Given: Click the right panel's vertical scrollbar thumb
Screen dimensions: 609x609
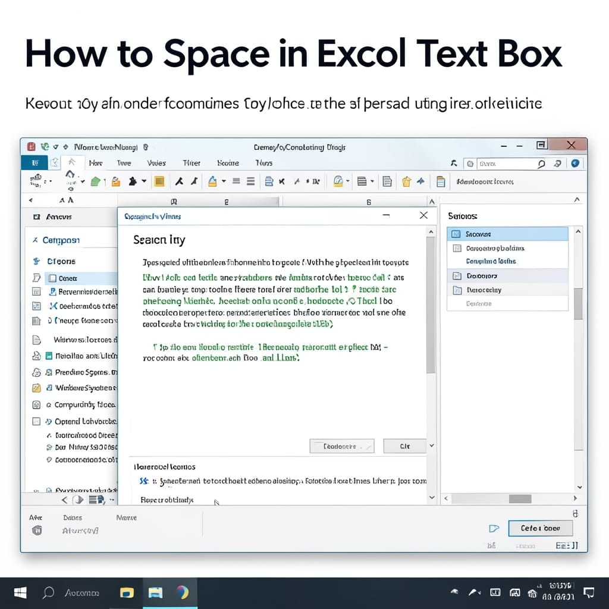Looking at the screenshot, I should coord(578,304).
